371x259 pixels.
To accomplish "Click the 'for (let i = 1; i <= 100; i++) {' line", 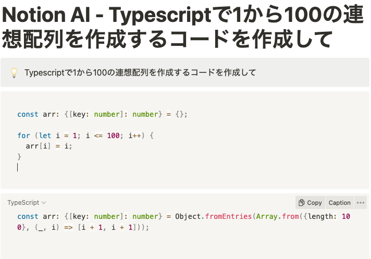I will [x=85, y=135].
